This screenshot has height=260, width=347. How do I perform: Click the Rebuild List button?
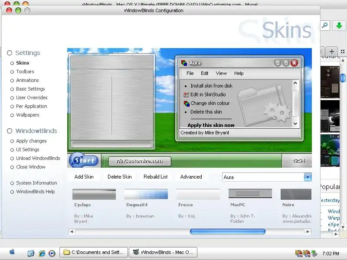(156, 177)
